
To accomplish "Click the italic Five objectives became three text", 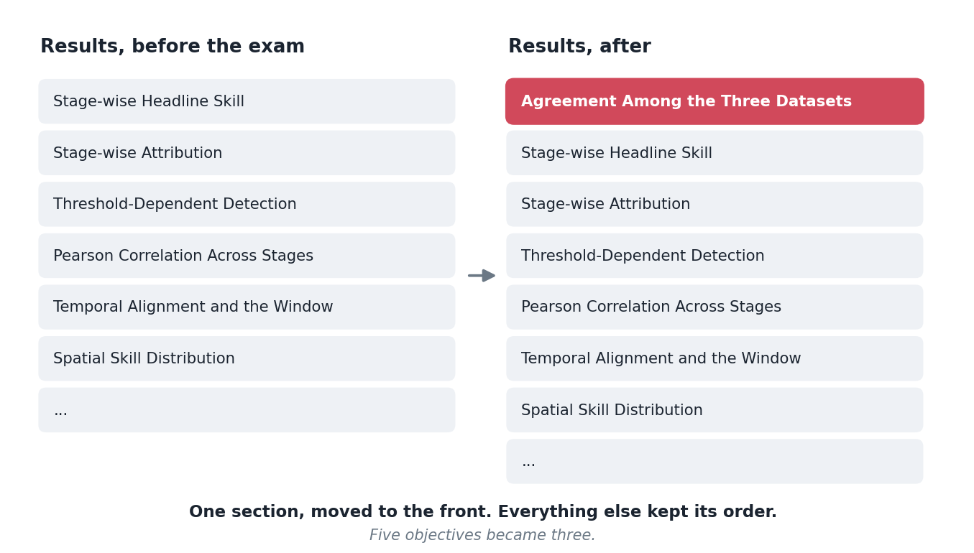I will coord(482,536).
